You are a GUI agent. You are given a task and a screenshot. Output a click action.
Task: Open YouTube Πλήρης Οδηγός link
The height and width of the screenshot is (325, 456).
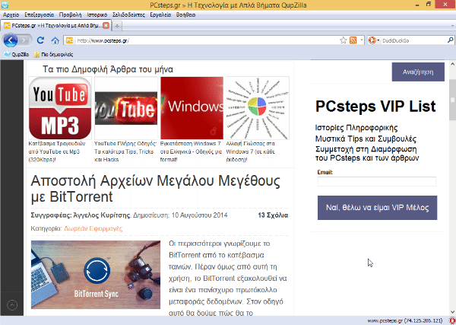[x=125, y=151]
